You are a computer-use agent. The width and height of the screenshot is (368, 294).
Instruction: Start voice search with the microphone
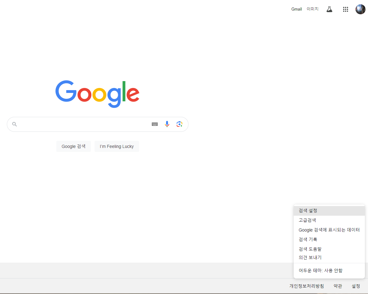click(x=167, y=124)
